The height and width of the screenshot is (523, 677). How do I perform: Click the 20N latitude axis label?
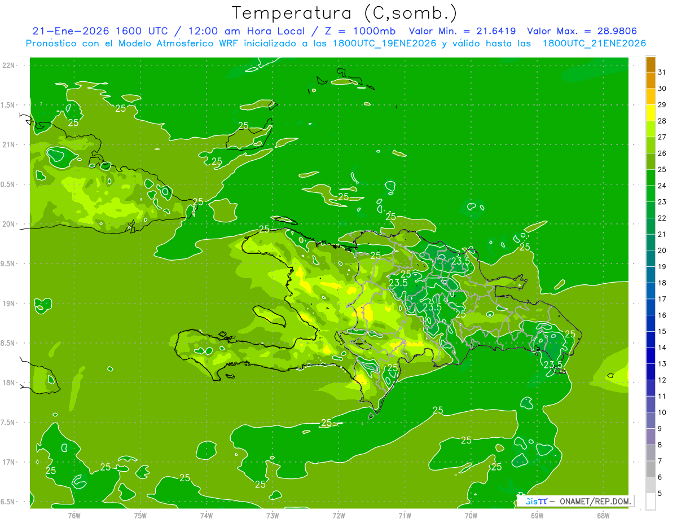point(9,224)
